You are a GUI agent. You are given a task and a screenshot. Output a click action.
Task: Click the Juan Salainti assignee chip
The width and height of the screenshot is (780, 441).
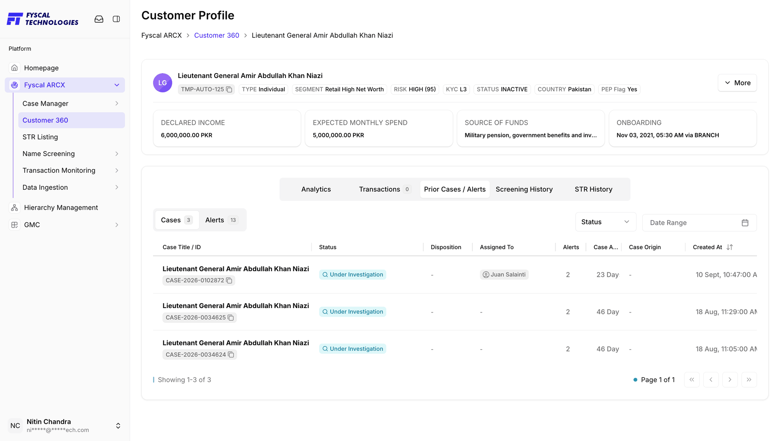[504, 275]
